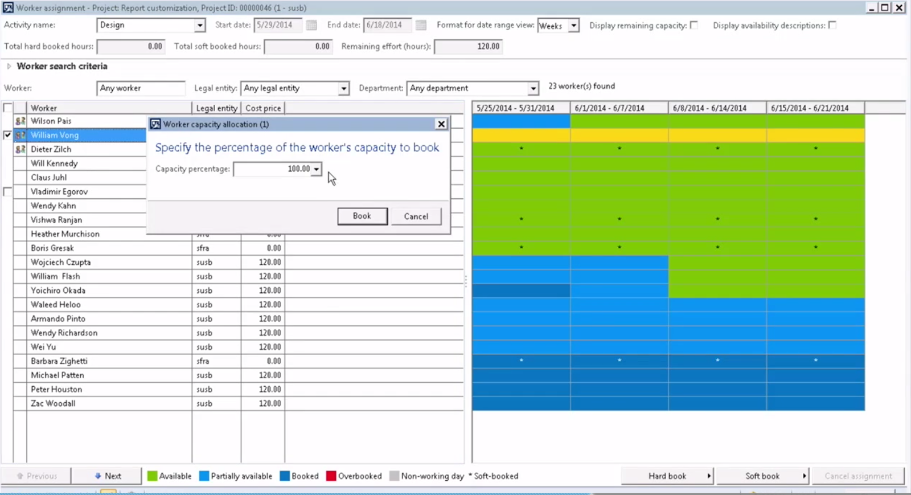Click the Capacity percentage value field
Screen dimensions: 911x495
click(x=273, y=169)
